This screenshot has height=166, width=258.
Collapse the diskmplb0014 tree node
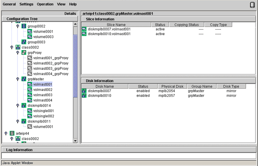pyautogui.click(x=18, y=105)
